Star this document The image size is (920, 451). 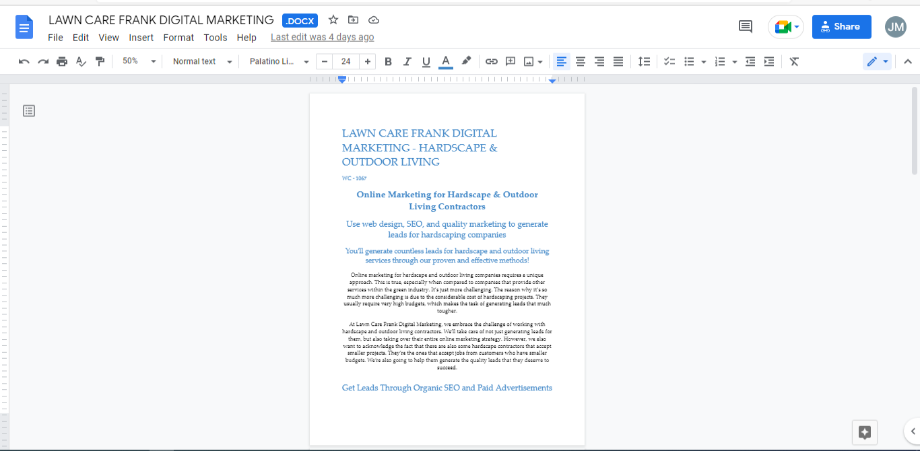pyautogui.click(x=333, y=20)
